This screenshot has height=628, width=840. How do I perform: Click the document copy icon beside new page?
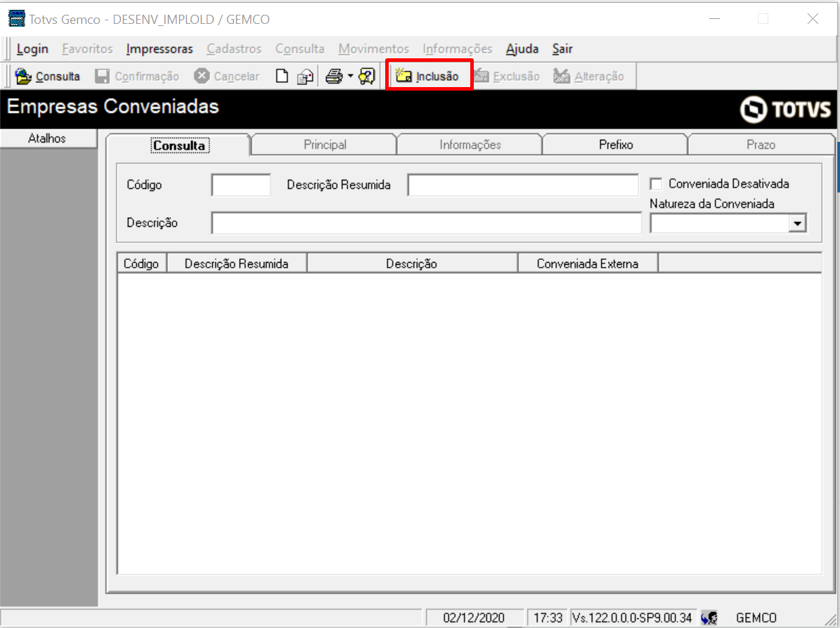(305, 77)
